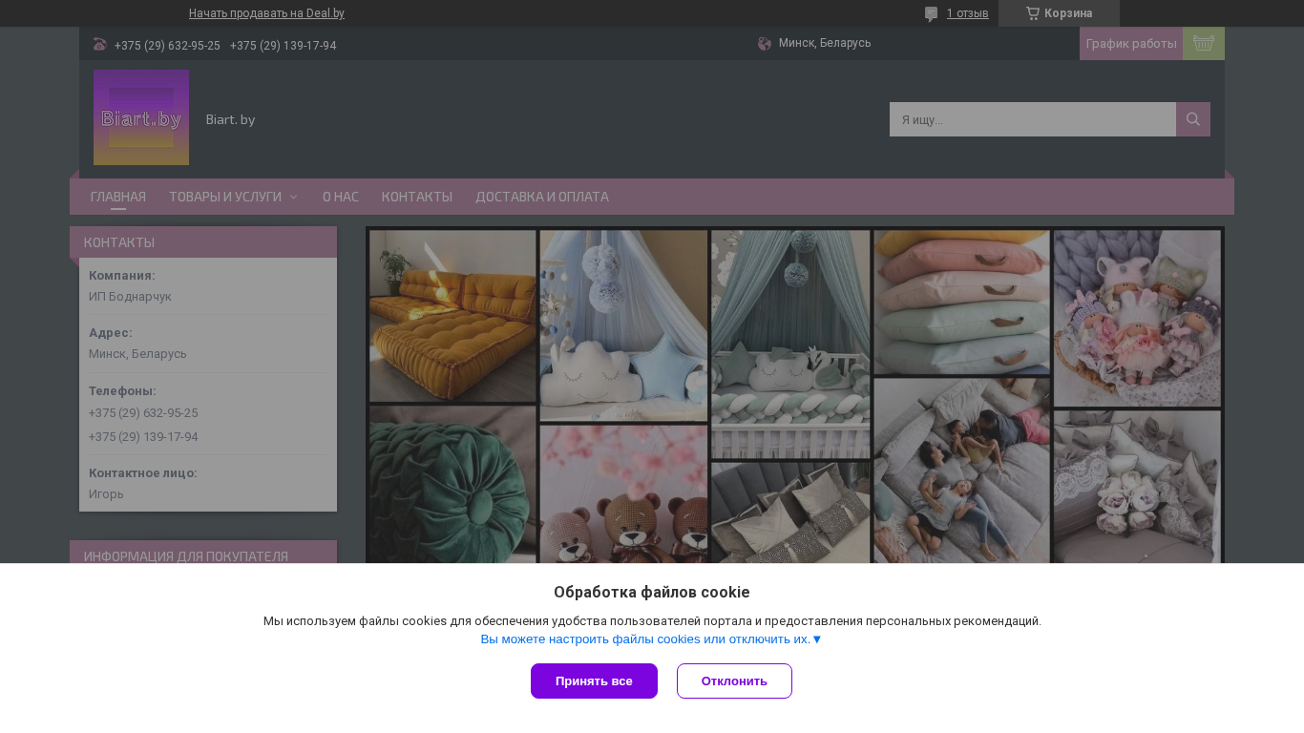The height and width of the screenshot is (733, 1304).
Task: Click sidebar phone +375 (29) 632-95-25
Action: (x=143, y=413)
